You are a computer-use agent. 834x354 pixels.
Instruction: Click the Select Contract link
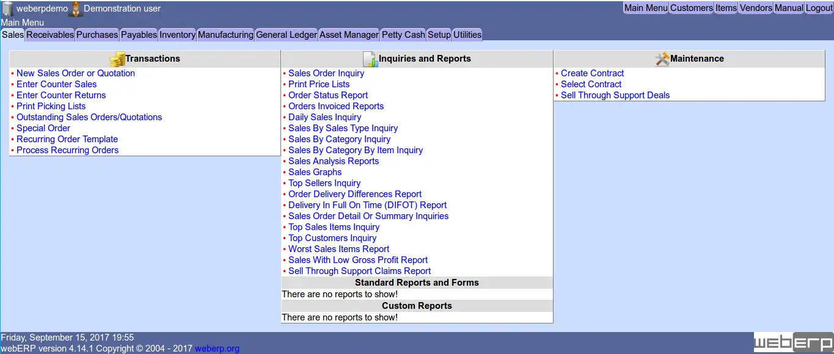(591, 84)
